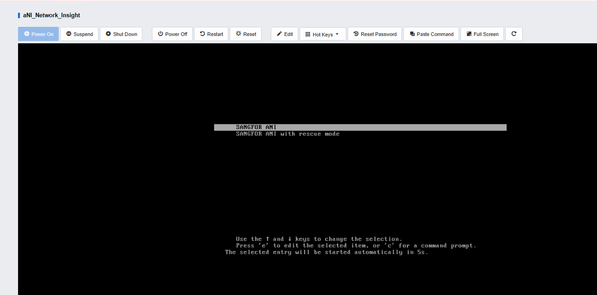Open the Hot Keys dropdown
This screenshot has height=295, width=597.
pos(323,34)
